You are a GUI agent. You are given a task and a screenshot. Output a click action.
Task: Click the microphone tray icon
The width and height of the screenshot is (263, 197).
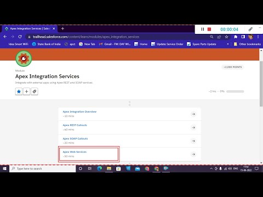[x=221, y=169]
